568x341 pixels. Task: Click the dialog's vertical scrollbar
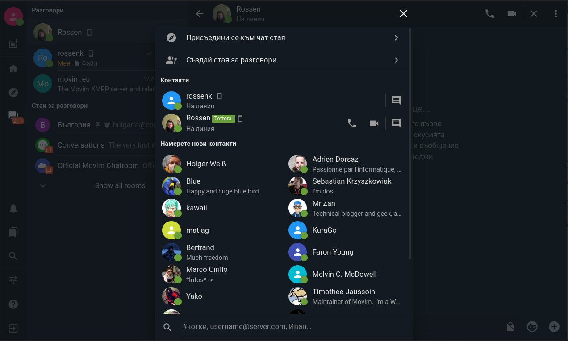pyautogui.click(x=410, y=143)
